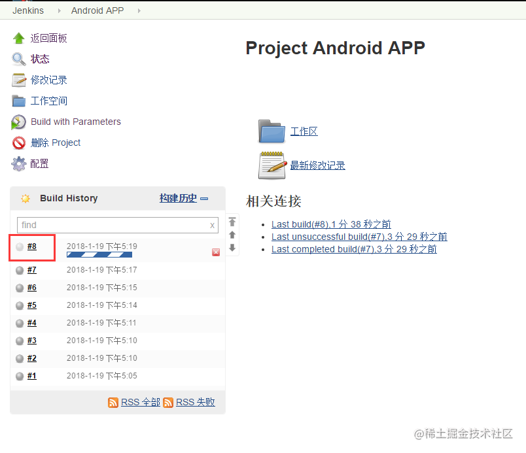Viewport: 526px width, 453px height.
Task: Click build #8 striped progress bar
Action: (99, 255)
